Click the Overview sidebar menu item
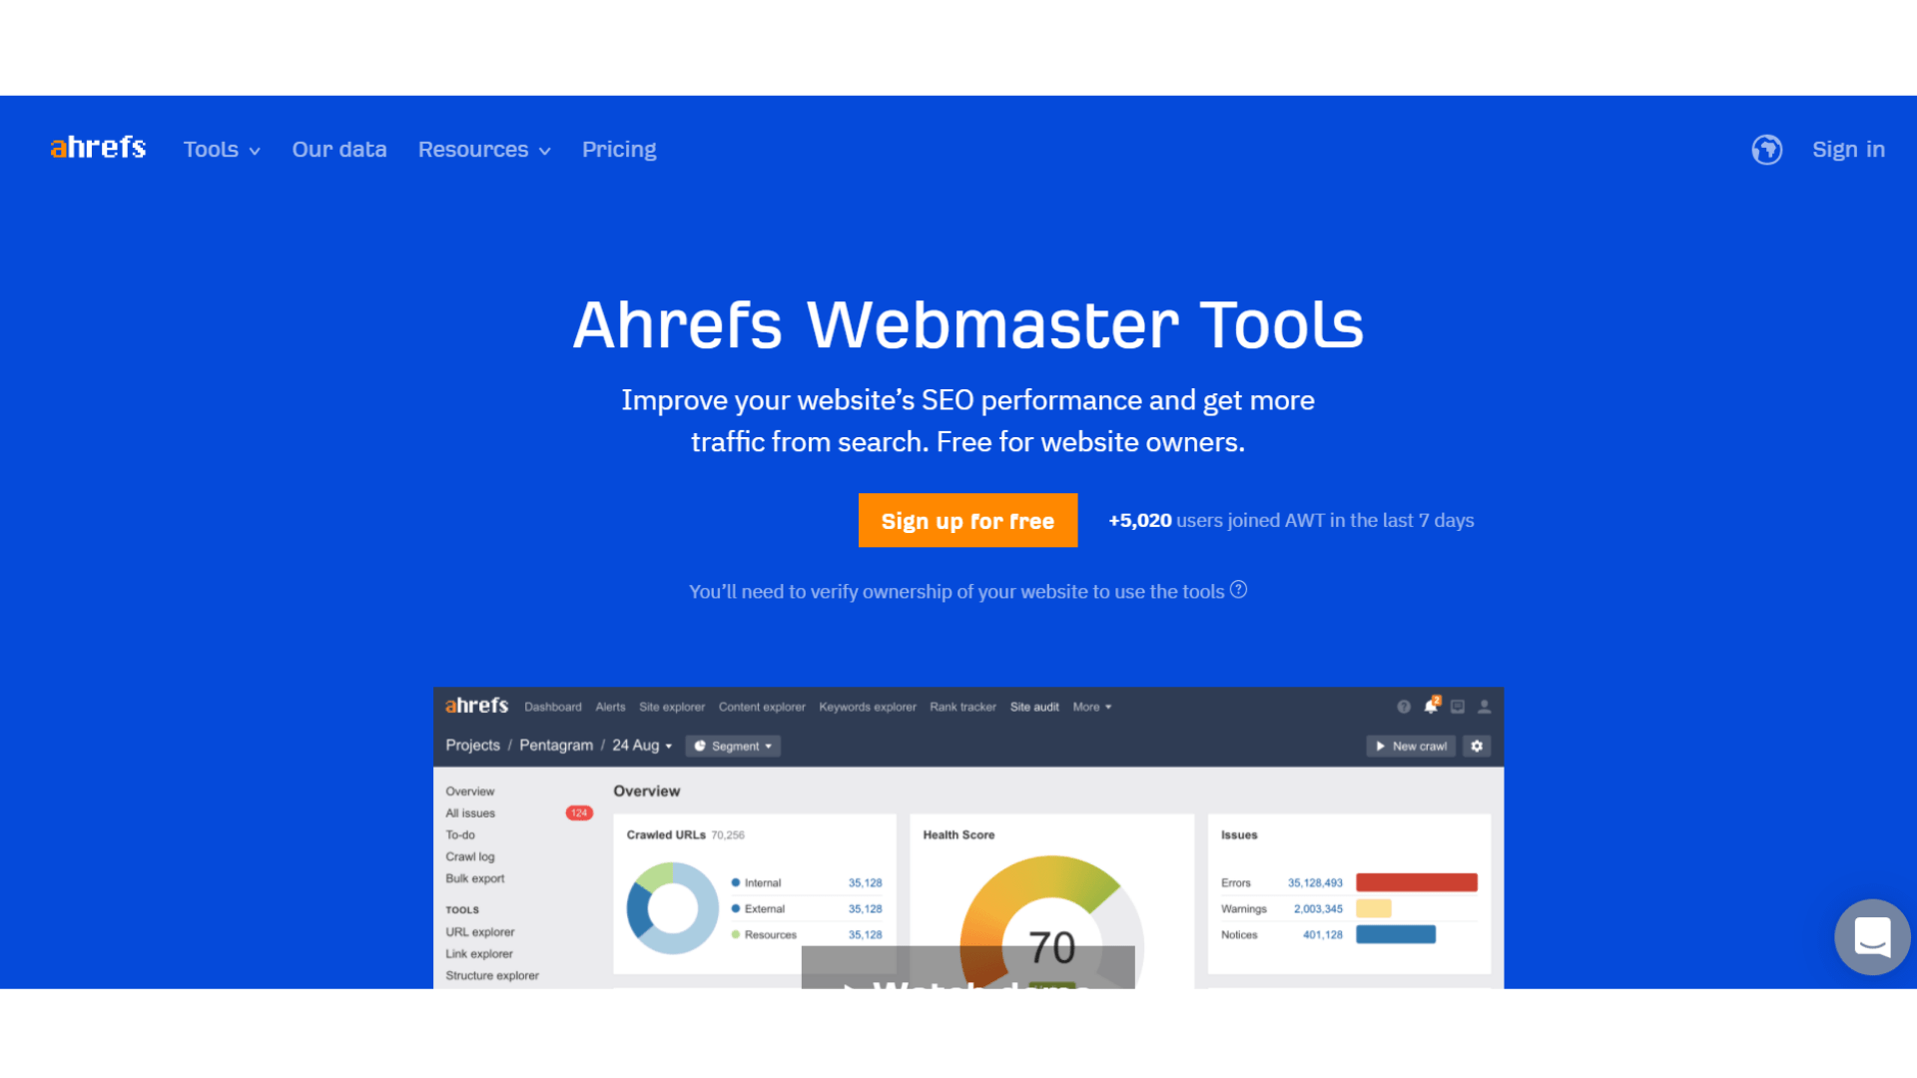The width and height of the screenshot is (1917, 1078). [471, 792]
